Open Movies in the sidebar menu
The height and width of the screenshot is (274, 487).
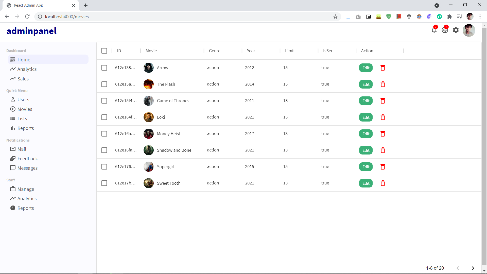(25, 109)
